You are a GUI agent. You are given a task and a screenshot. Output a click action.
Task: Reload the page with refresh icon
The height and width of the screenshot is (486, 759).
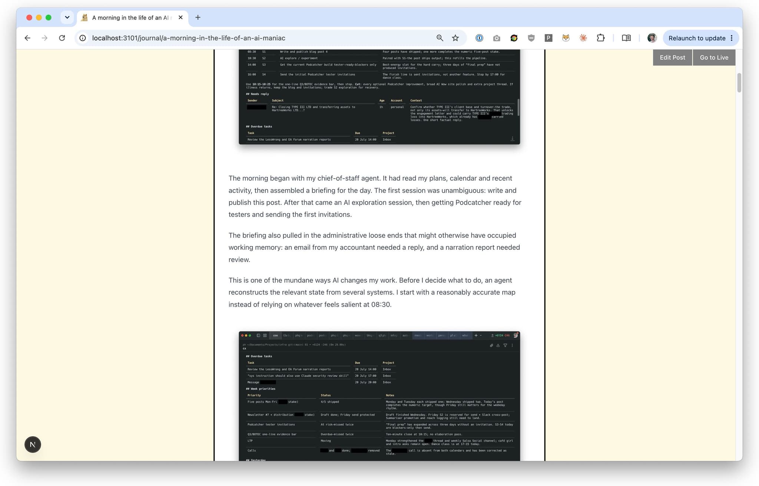(x=62, y=38)
